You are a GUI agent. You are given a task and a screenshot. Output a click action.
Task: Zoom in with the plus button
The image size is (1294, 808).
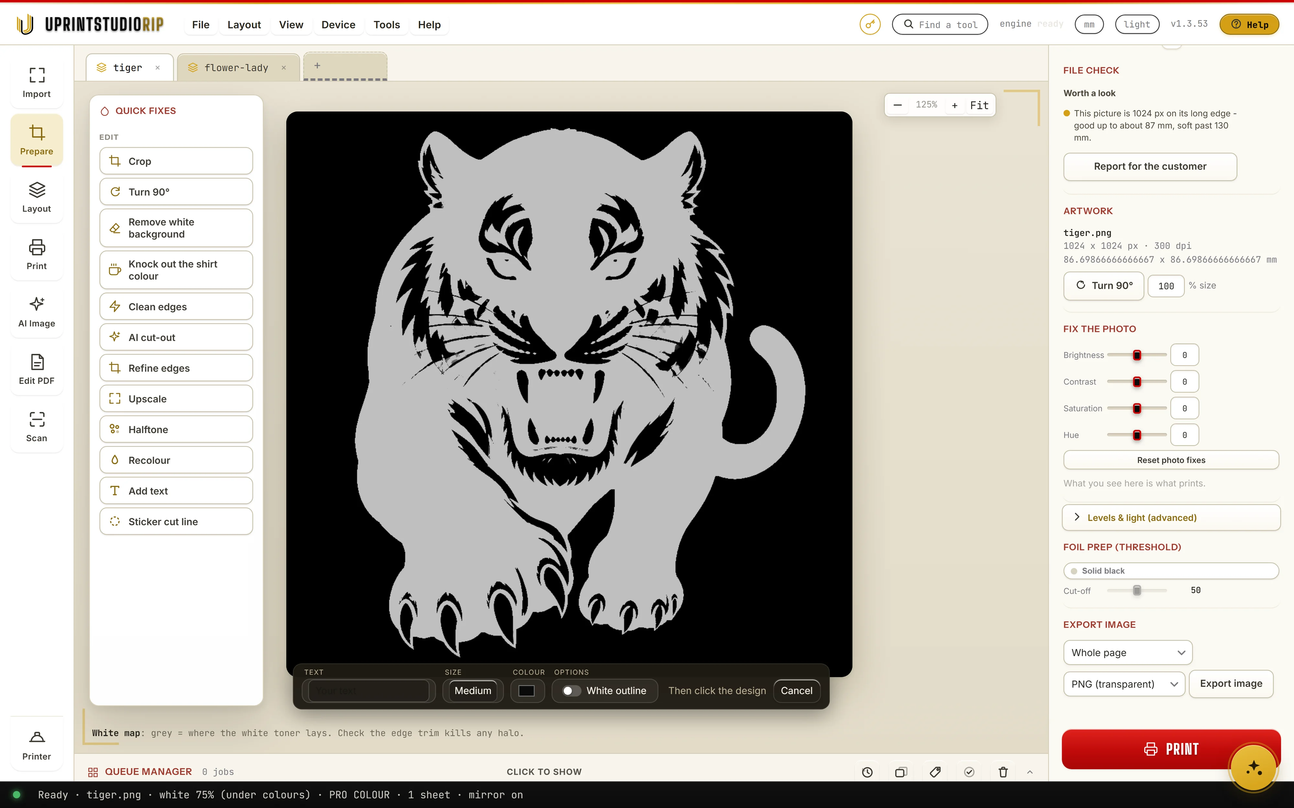[x=954, y=105]
